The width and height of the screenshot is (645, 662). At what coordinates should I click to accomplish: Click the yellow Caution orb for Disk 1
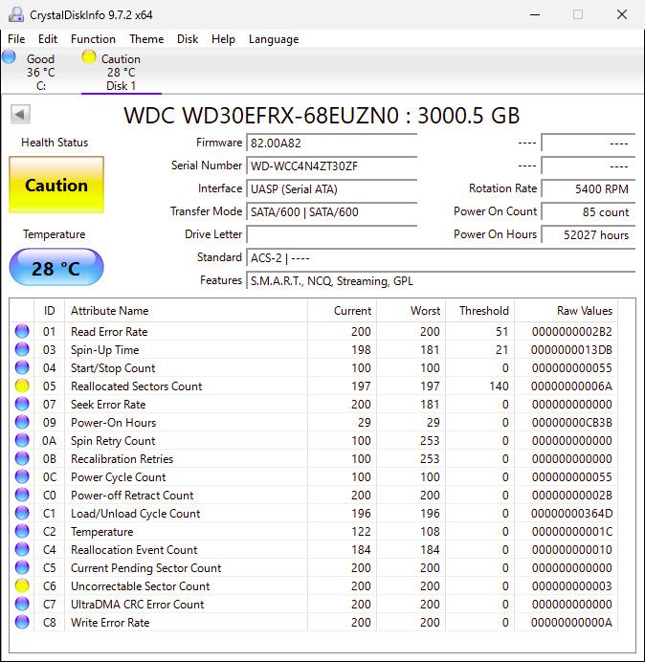[89, 56]
